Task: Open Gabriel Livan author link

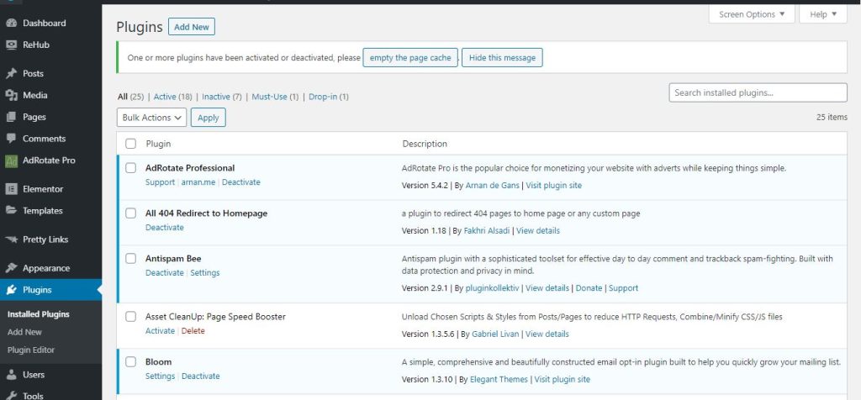Action: pyautogui.click(x=495, y=334)
